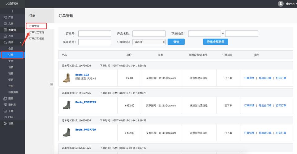Focus the 产品名称 input field
Viewport: 297px width, 154px height.
click(149, 34)
